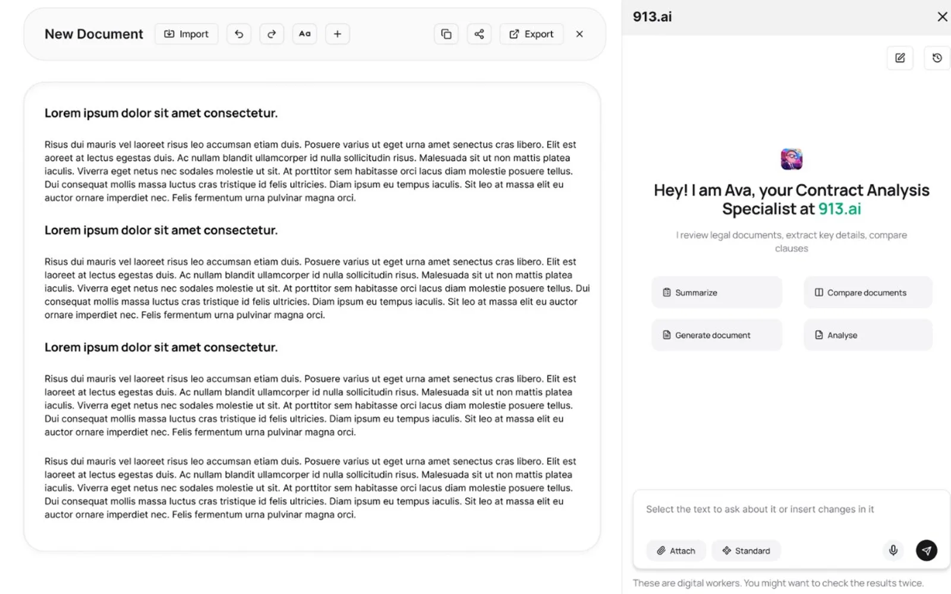Click the Import button

(x=186, y=34)
